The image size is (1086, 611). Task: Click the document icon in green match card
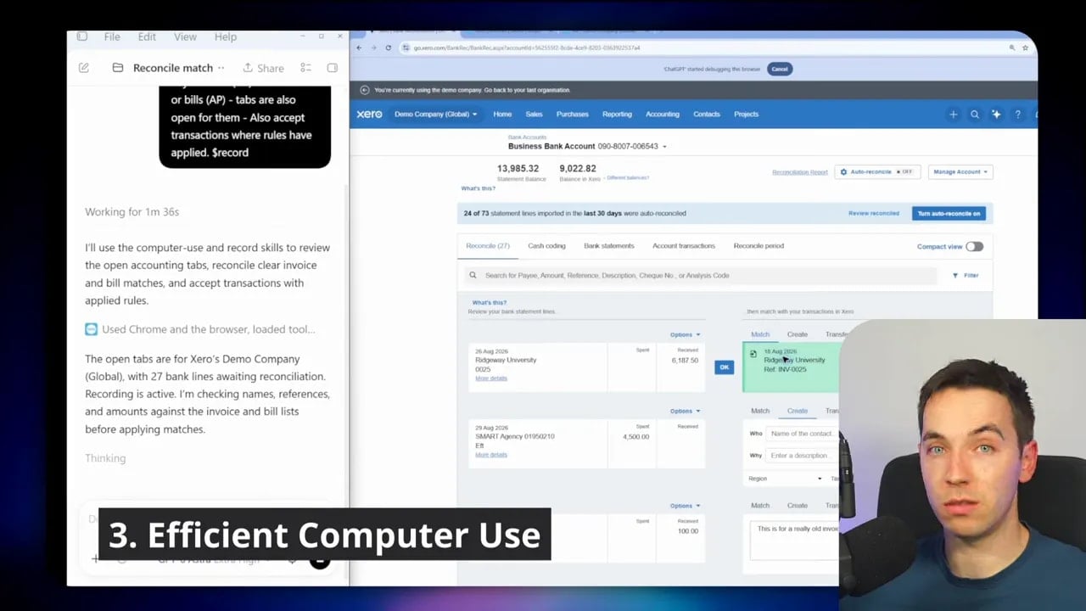coord(753,354)
